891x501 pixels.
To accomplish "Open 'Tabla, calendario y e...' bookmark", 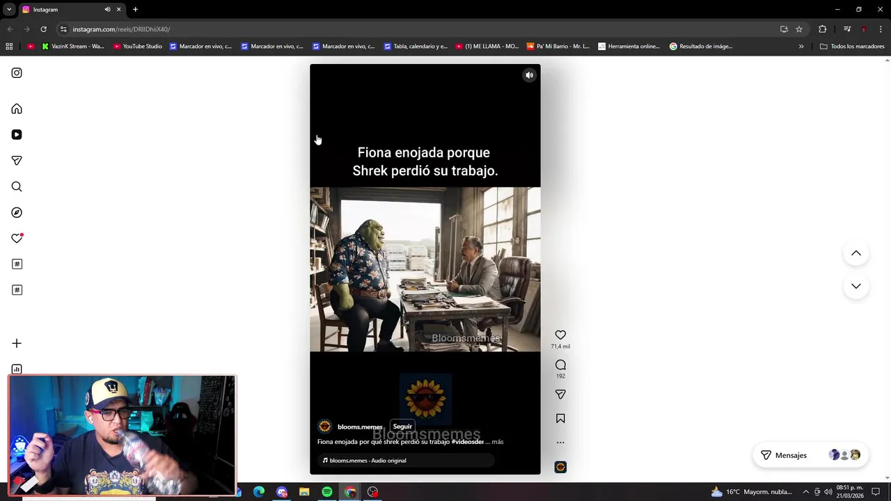I will [416, 47].
